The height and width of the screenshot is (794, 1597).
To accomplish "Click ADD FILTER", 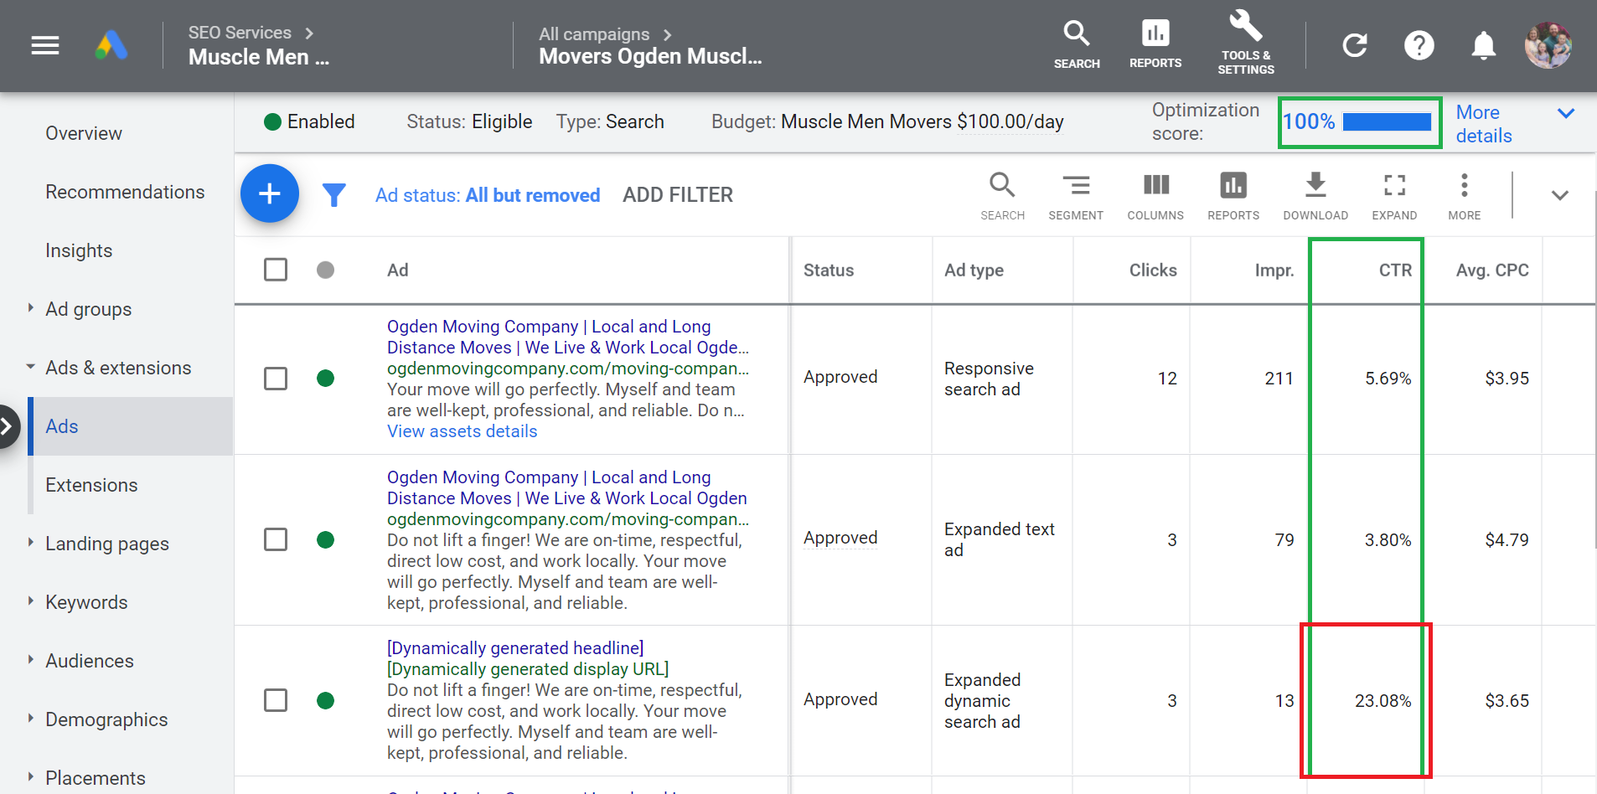I will click(678, 195).
